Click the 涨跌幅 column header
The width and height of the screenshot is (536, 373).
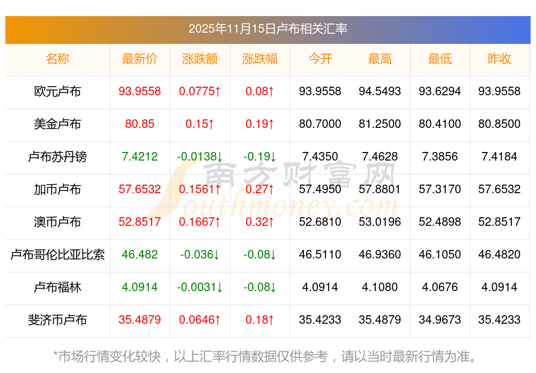click(x=260, y=59)
